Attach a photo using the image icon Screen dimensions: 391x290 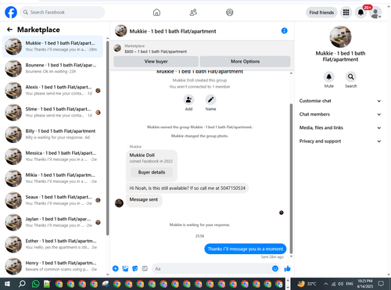[x=125, y=269]
